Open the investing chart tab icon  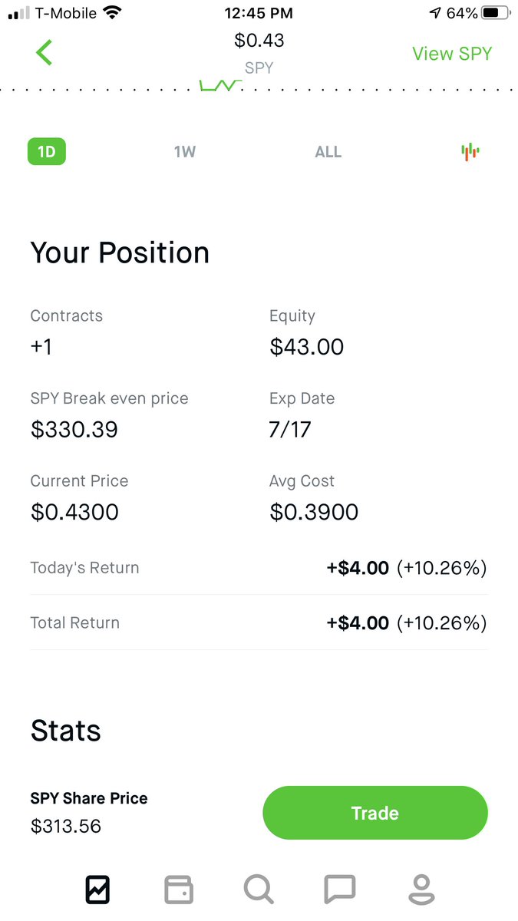pos(97,890)
